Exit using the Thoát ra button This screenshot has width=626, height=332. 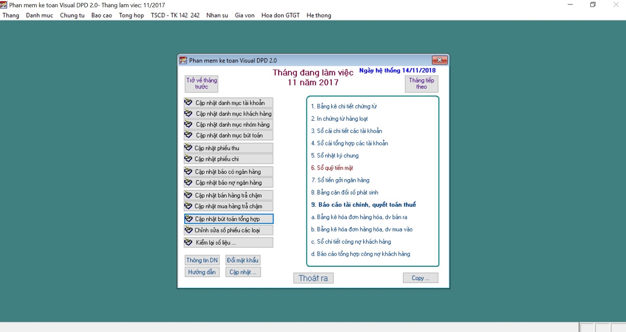(x=313, y=278)
